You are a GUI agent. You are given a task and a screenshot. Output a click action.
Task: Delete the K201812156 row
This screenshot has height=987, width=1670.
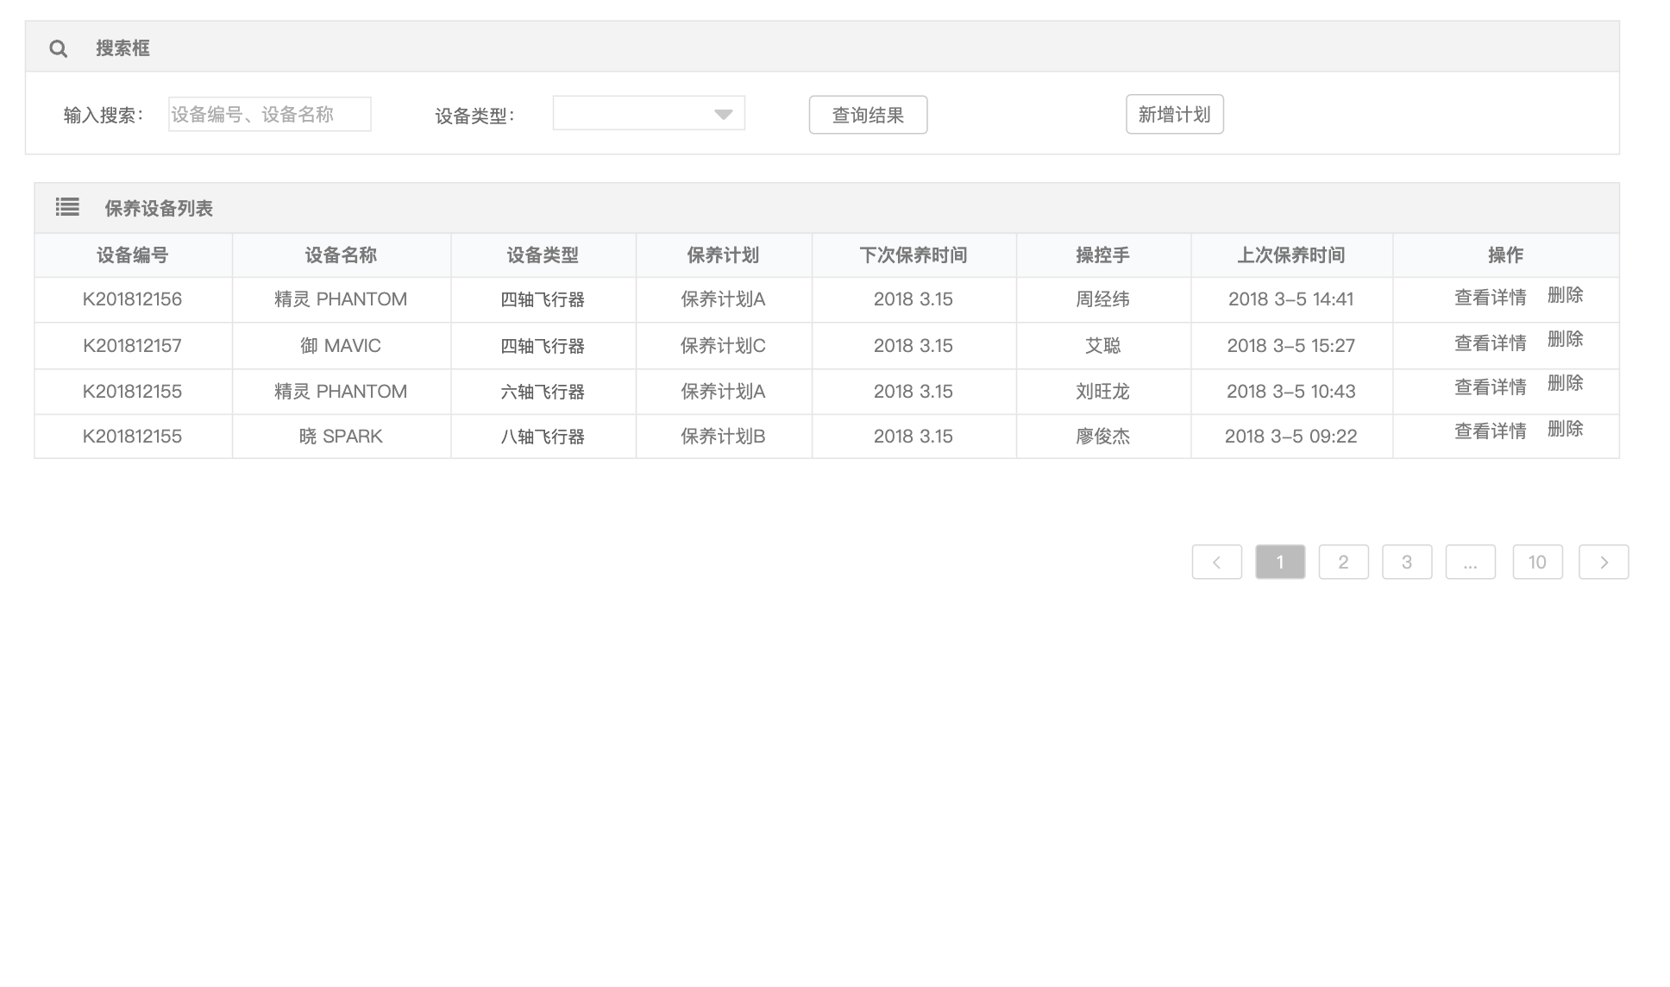1565,295
